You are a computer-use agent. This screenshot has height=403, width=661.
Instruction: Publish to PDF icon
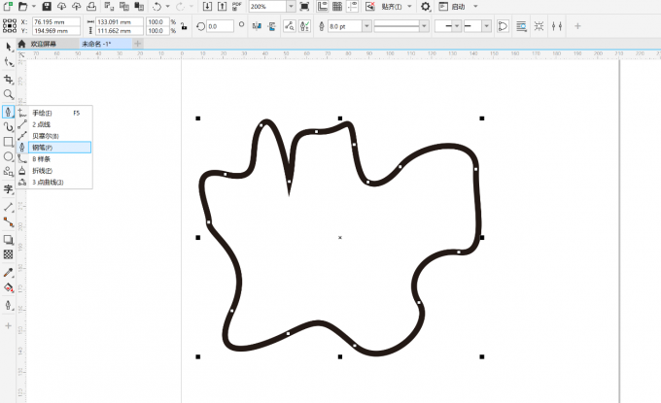pyautogui.click(x=237, y=7)
